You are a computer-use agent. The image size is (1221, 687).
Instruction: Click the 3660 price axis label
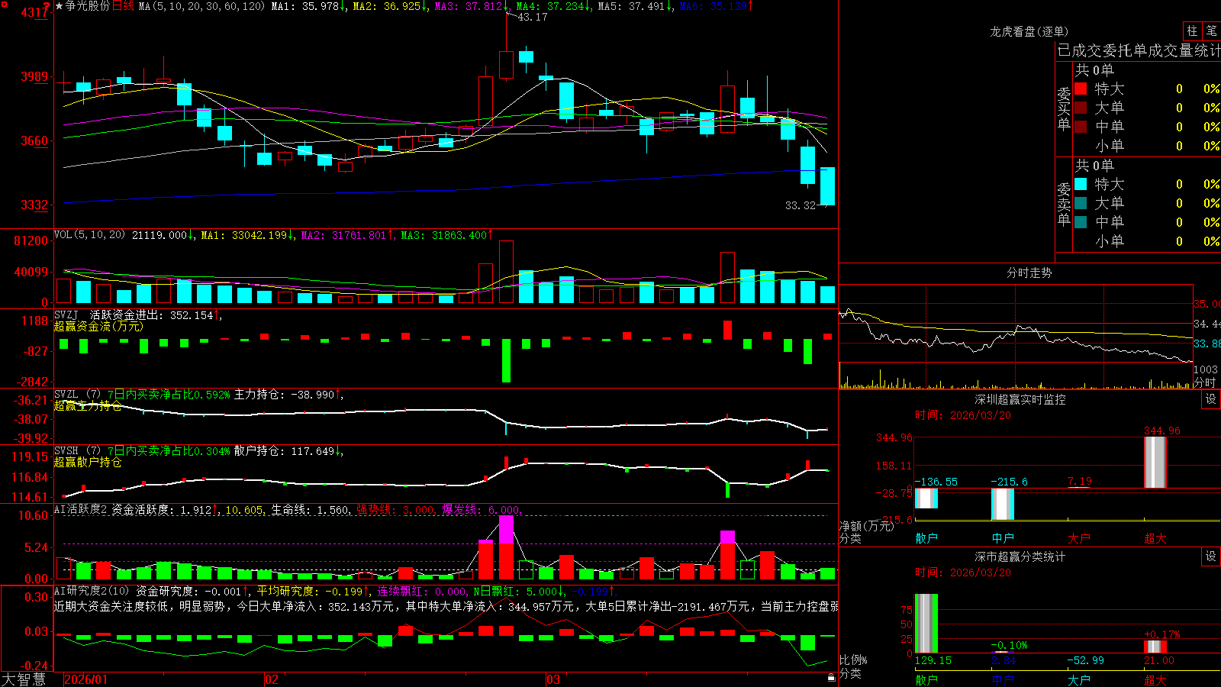point(34,140)
